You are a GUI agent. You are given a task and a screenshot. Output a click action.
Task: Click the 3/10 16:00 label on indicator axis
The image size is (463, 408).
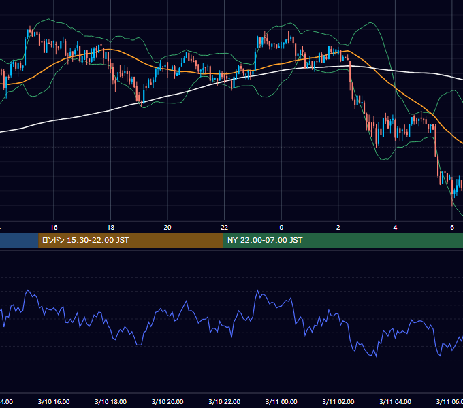pyautogui.click(x=54, y=401)
